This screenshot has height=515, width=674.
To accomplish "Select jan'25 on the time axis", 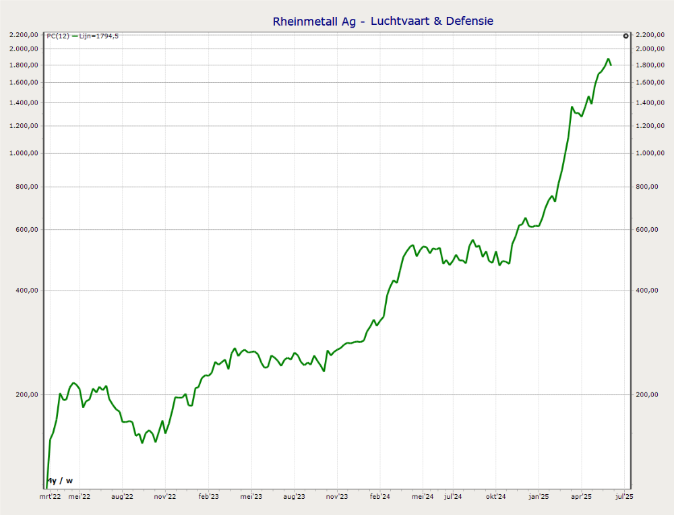I will (539, 496).
